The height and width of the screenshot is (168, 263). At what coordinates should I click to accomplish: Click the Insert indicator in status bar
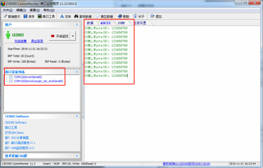[47, 164]
